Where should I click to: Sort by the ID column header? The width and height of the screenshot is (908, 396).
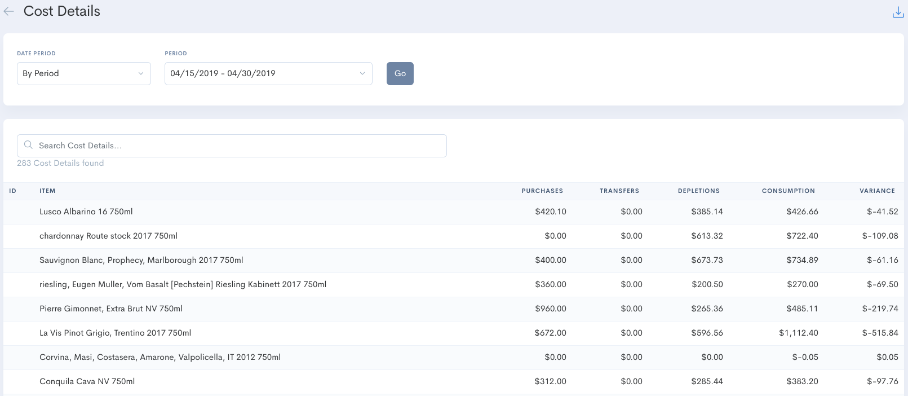tap(13, 191)
